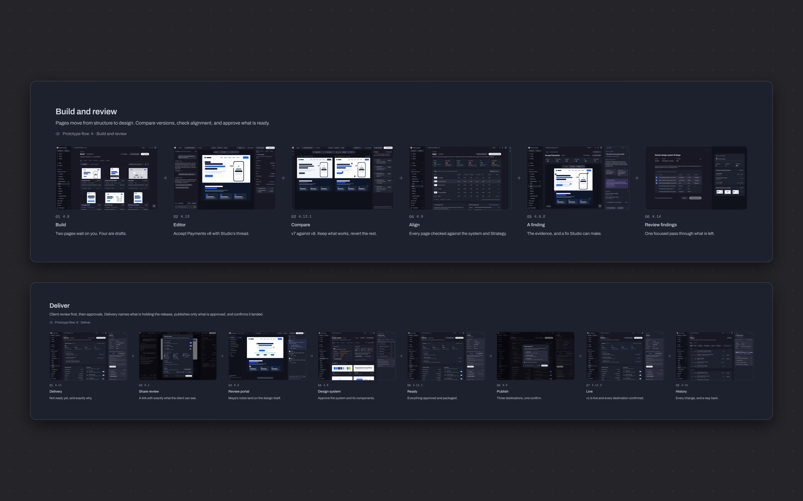Click the 'Deliver' section heading
The height and width of the screenshot is (501, 803).
(59, 306)
